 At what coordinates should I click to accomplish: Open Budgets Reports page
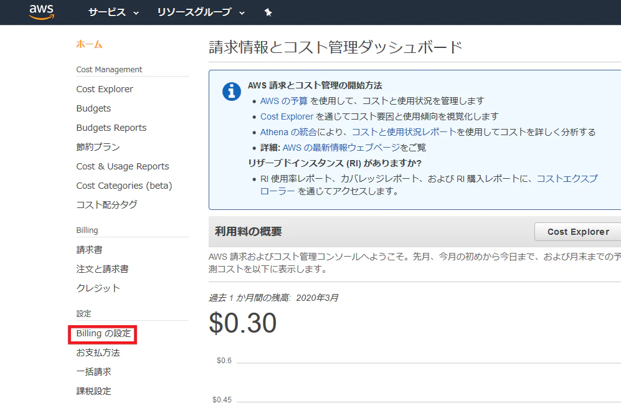[x=111, y=128]
